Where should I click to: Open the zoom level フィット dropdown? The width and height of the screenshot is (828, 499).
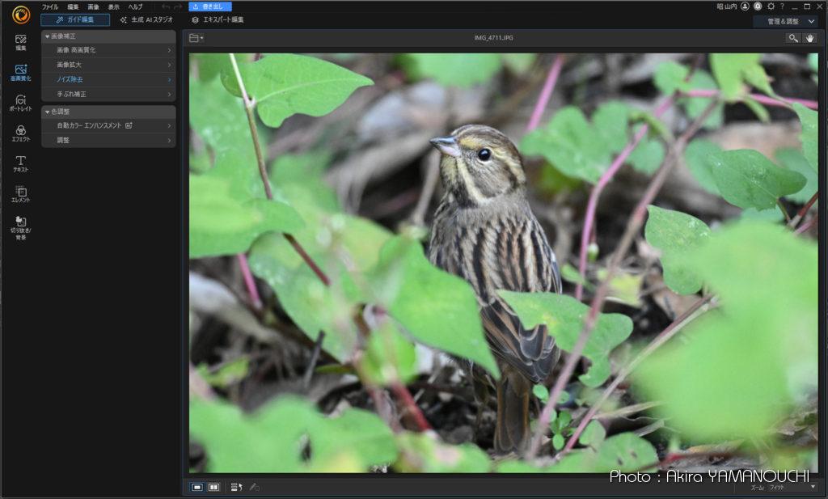[792, 488]
